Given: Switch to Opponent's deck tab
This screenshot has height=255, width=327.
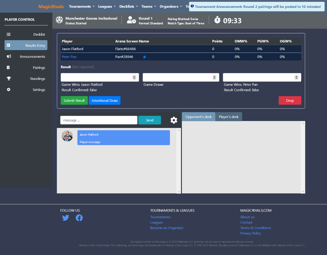Looking at the screenshot, I should coord(198,117).
